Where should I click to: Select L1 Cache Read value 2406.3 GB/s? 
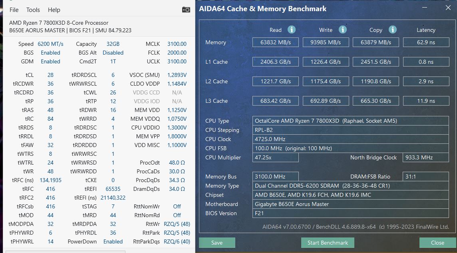275,62
